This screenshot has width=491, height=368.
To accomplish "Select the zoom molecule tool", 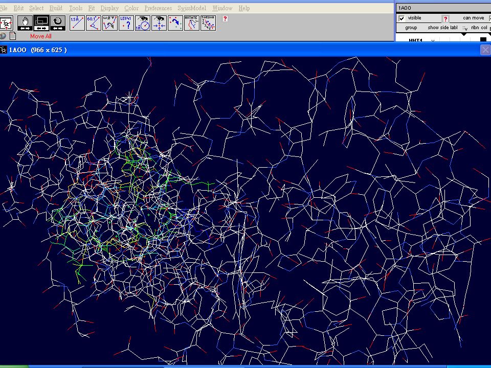I will coord(41,23).
